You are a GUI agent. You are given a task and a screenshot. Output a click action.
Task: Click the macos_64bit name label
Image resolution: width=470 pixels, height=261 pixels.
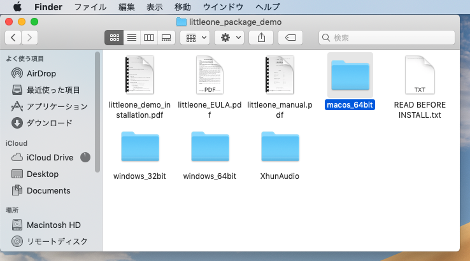coord(350,105)
